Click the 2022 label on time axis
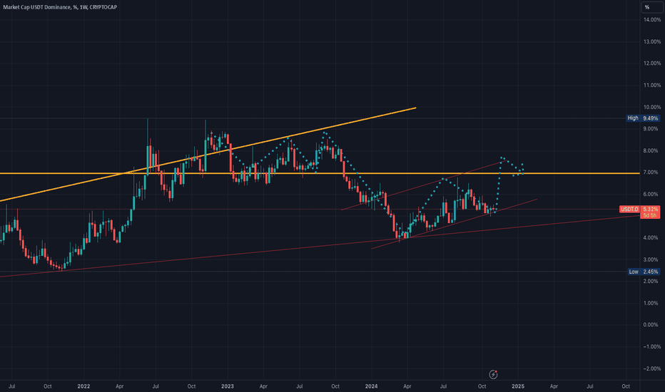This screenshot has height=392, width=665. coord(83,386)
